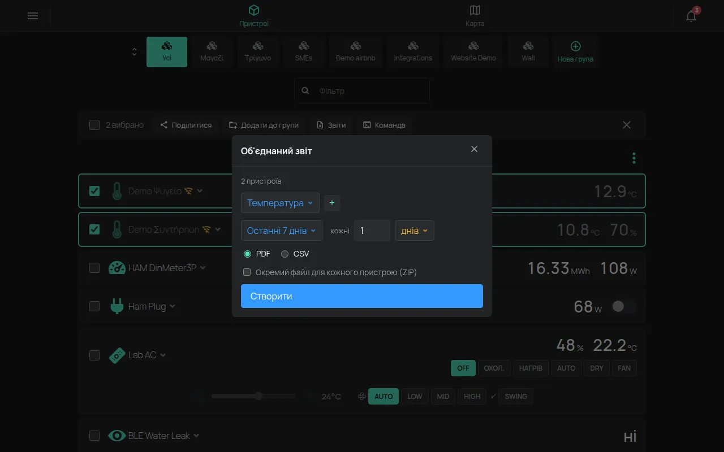Uncheck the Demo Ψυγείο device checkbox
The image size is (724, 452).
point(94,191)
